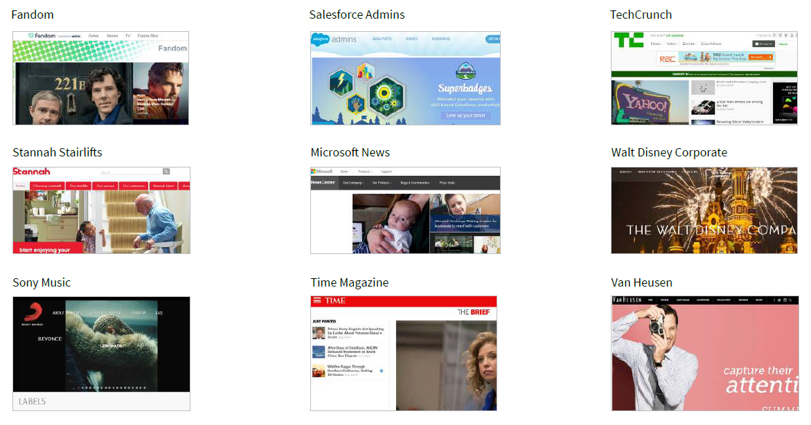Screen dimensions: 811x425
Task: View the Salesforce Admins Superbadges thumbnail
Action: click(406, 78)
